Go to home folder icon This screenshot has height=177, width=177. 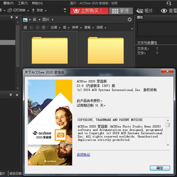tap(25, 28)
